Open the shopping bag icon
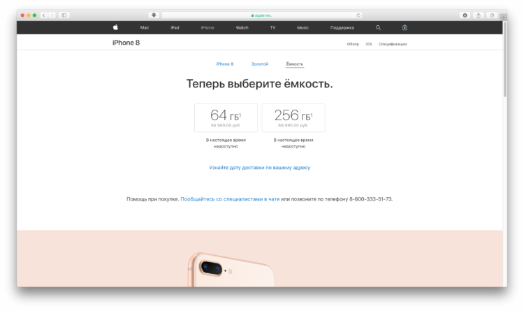The width and height of the screenshot is (524, 311). (x=405, y=27)
